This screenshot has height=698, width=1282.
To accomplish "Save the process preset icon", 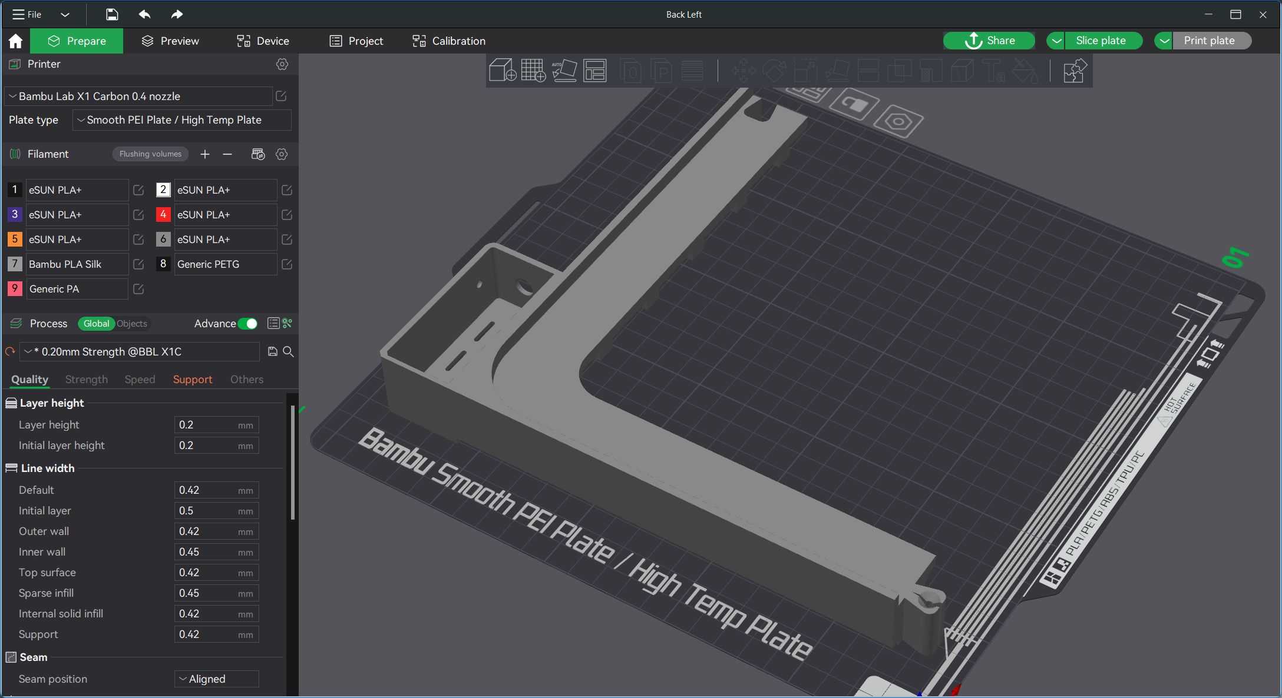I will (272, 351).
